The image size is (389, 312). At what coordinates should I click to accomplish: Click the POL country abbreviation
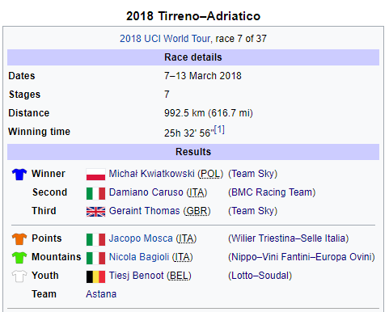pyautogui.click(x=210, y=174)
